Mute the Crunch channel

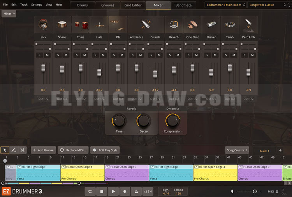point(159,55)
